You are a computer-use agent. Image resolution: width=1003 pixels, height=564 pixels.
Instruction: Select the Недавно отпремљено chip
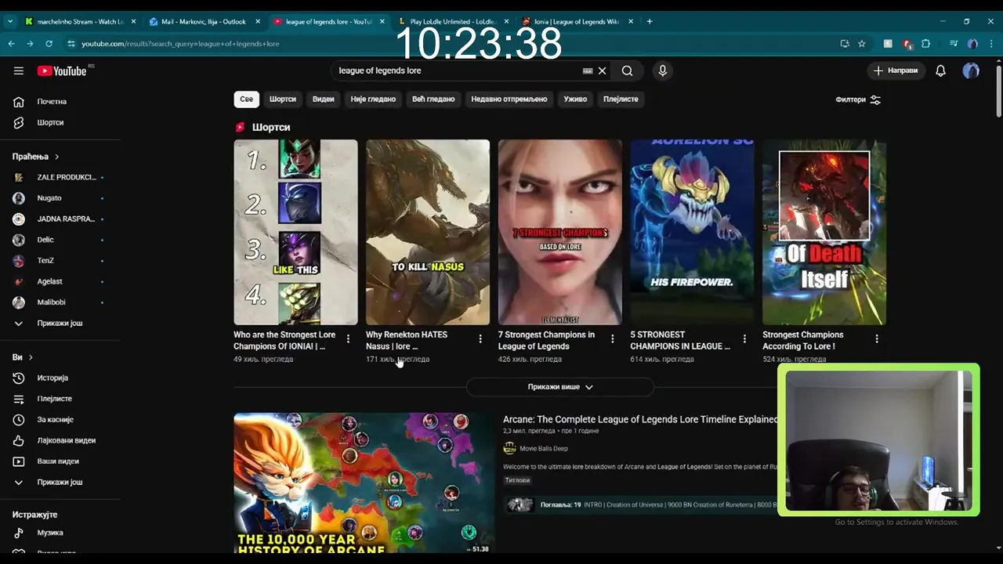(509, 99)
